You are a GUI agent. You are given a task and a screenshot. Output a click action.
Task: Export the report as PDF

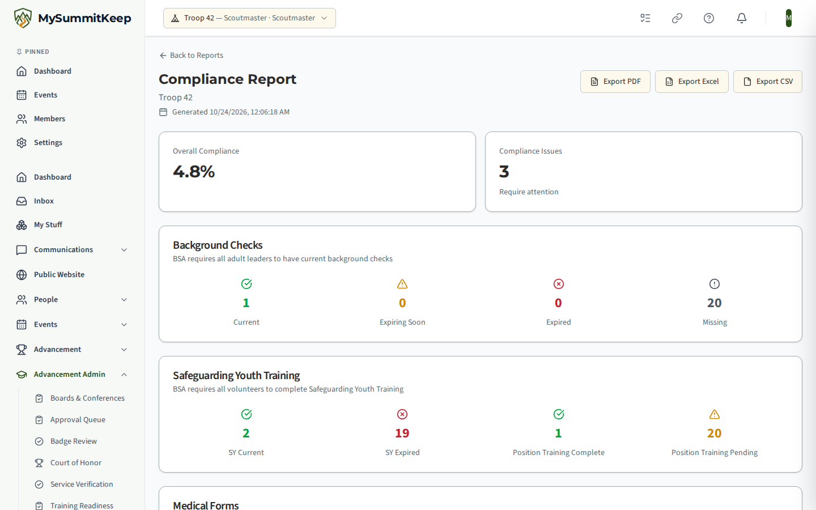pyautogui.click(x=615, y=82)
